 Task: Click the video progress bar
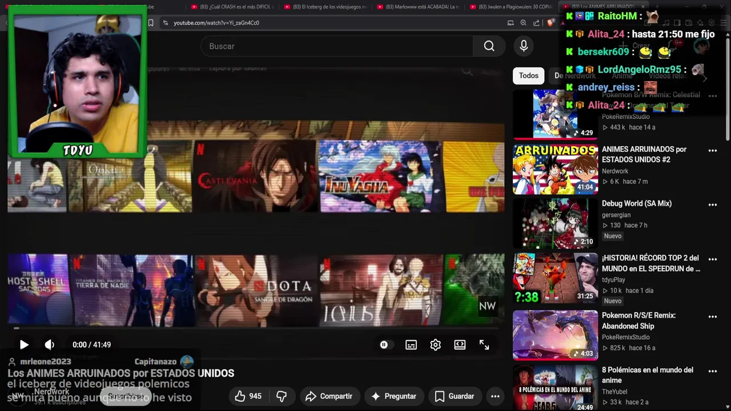[x=256, y=328]
